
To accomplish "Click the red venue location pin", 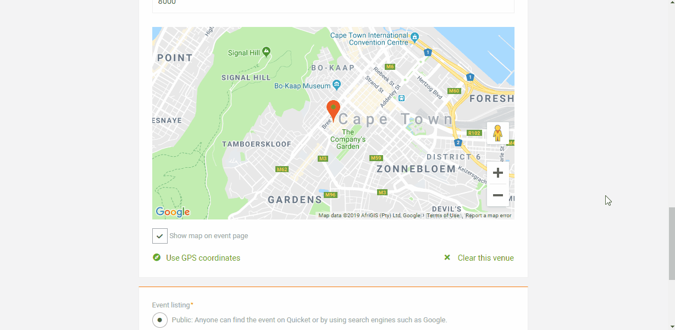I will point(333,111).
